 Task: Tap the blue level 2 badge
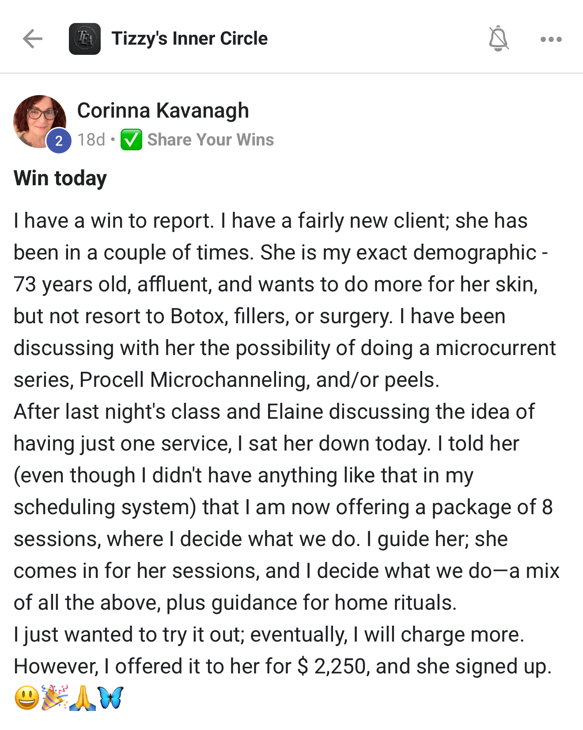[x=59, y=141]
